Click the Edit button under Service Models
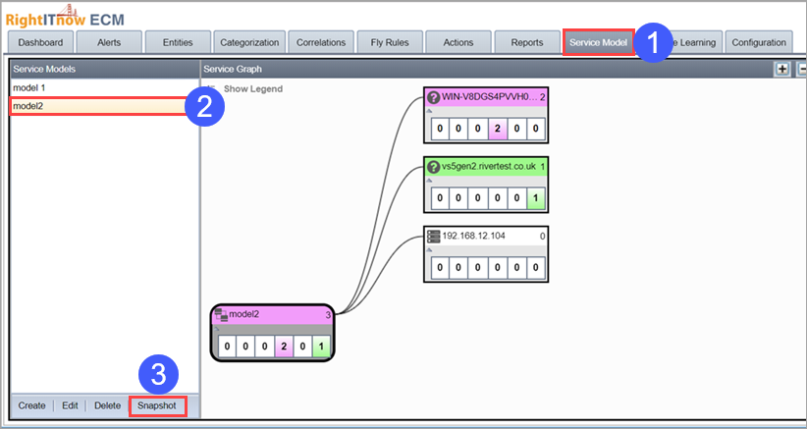This screenshot has height=429, width=807. point(70,405)
